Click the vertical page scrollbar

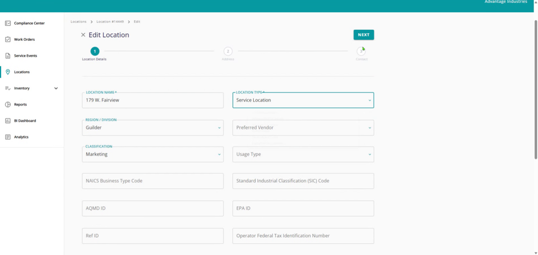point(536,89)
